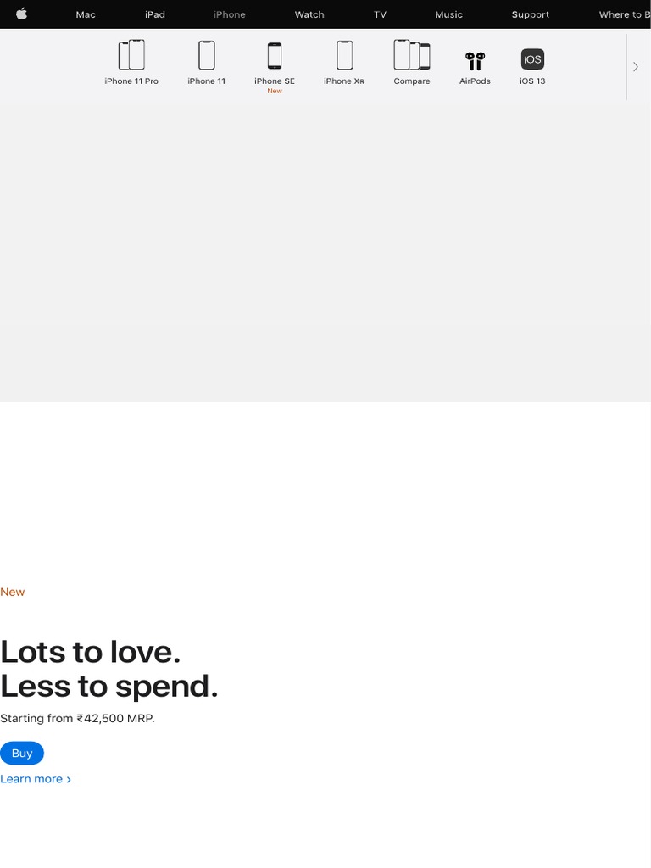
Task: Visit the Support menu item
Action: click(531, 14)
